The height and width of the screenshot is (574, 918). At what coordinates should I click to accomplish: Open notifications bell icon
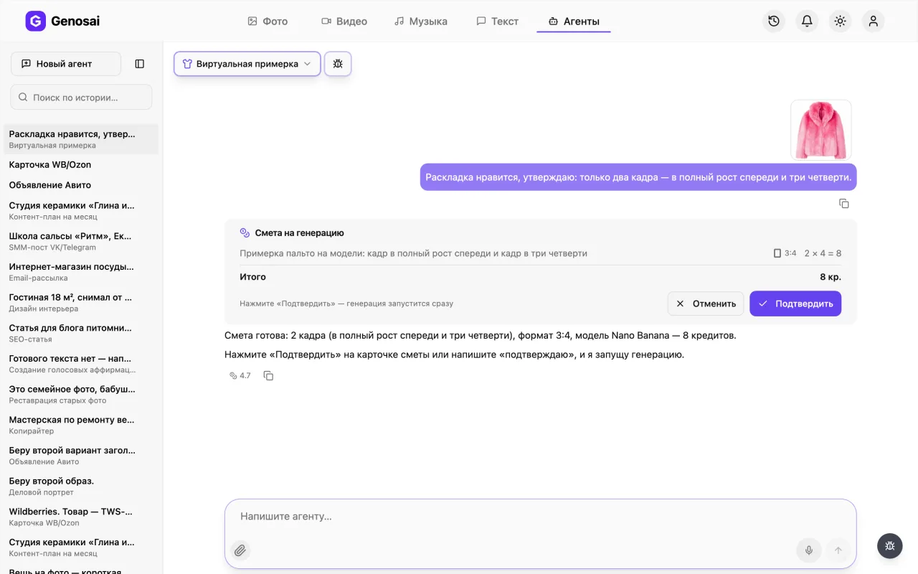tap(807, 22)
